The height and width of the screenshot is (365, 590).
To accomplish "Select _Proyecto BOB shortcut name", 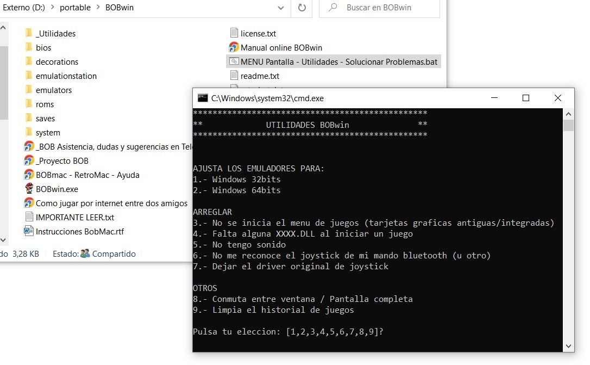I will pos(62,161).
